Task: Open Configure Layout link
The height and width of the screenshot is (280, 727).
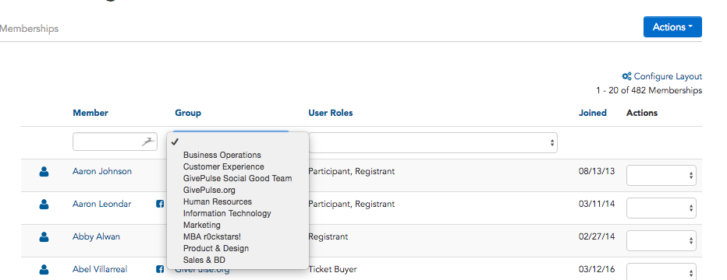Action: (x=668, y=76)
